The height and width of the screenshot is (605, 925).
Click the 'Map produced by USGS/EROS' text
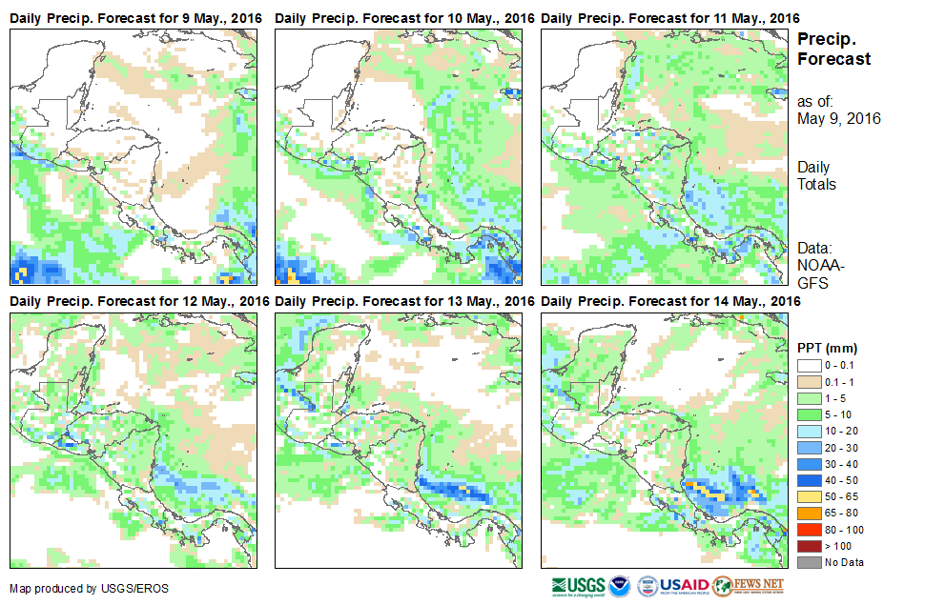coord(81,588)
